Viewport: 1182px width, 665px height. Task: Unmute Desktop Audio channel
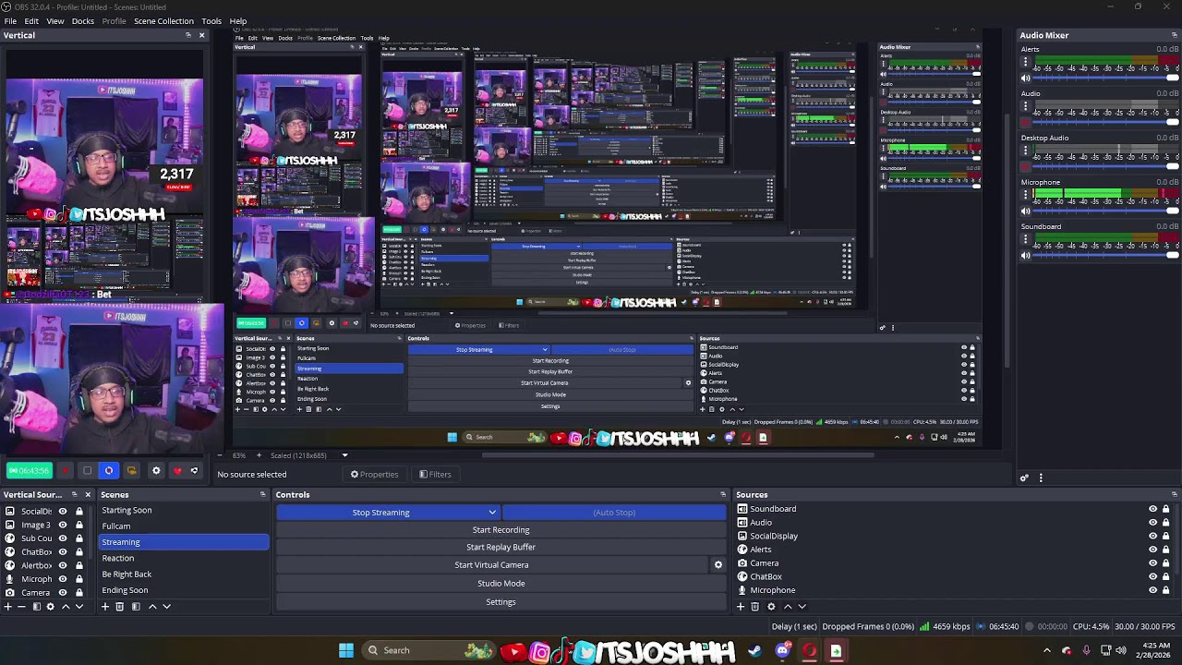pyautogui.click(x=1025, y=167)
